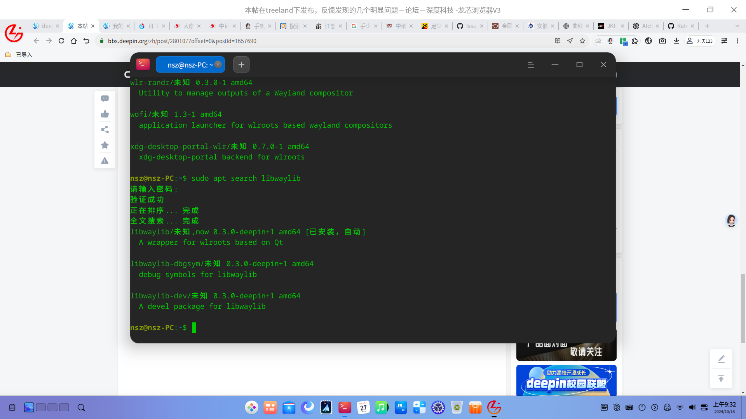
Task: Open the Wi-Fi network tray icon
Action: click(680, 407)
